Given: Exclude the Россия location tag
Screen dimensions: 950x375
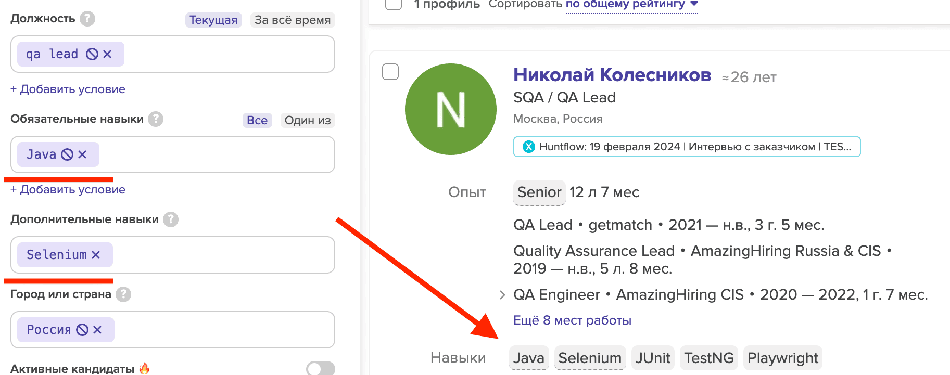Looking at the screenshot, I should tap(82, 330).
